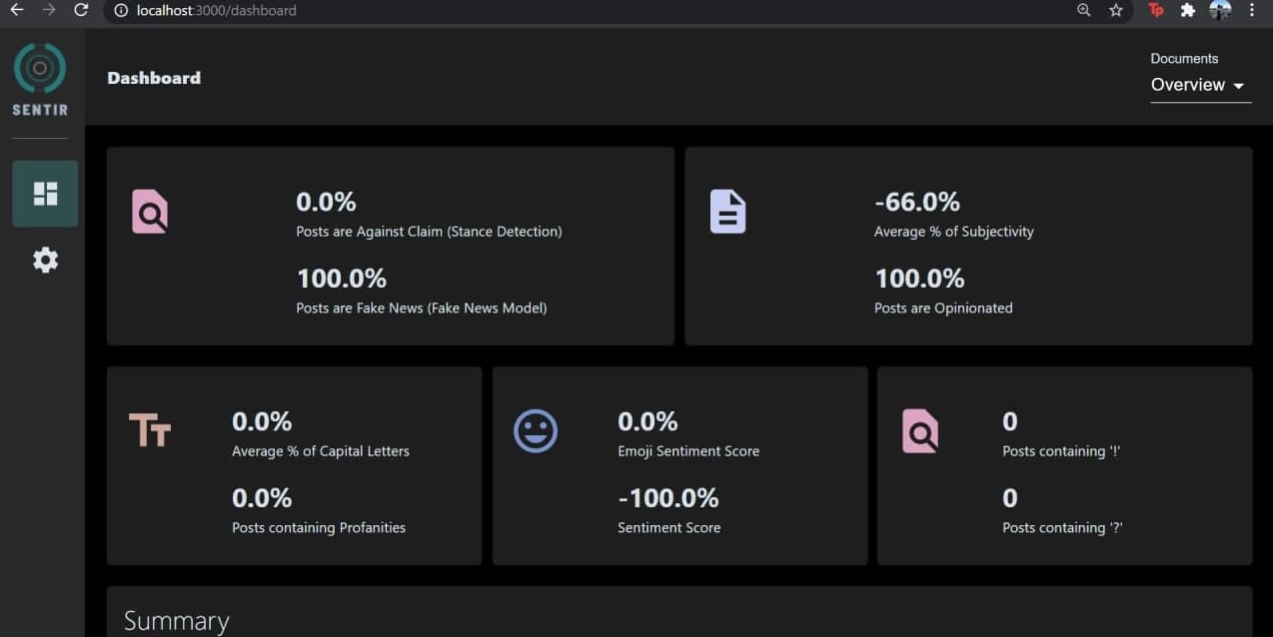Open settings gear icon in sidebar
Screen dimensions: 1273x637
point(45,261)
